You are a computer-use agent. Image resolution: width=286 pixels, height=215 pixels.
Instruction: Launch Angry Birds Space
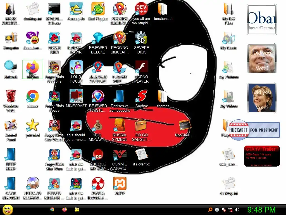click(54, 101)
